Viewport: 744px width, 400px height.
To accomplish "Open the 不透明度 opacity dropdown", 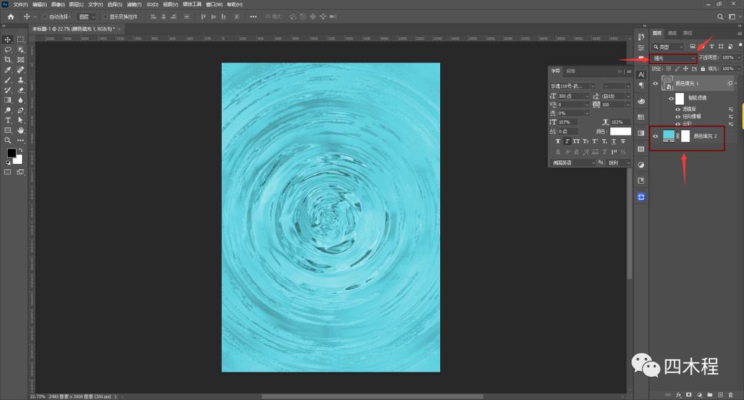I will (x=738, y=58).
